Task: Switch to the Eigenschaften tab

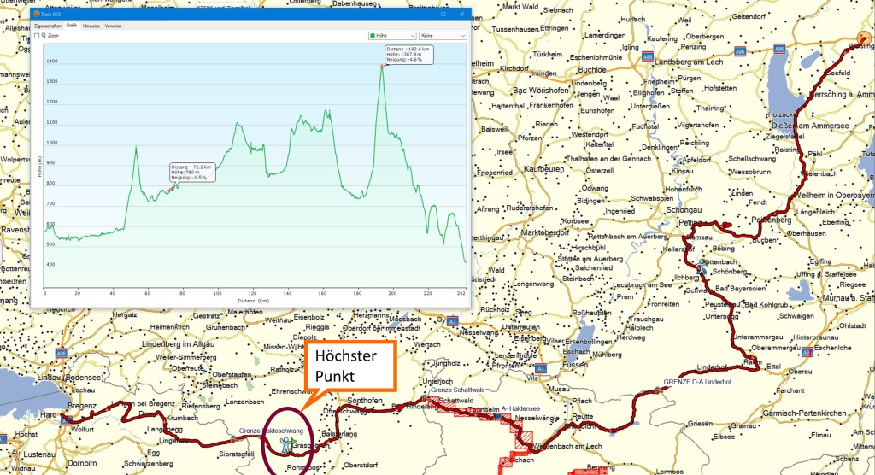Action: pyautogui.click(x=47, y=26)
